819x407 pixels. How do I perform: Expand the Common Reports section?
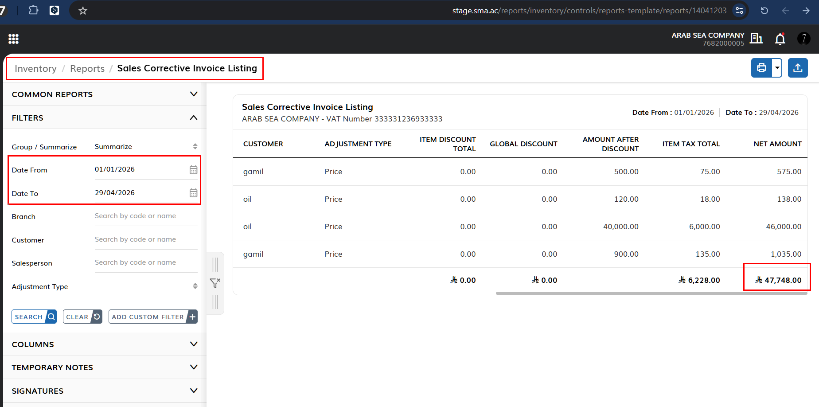click(105, 94)
